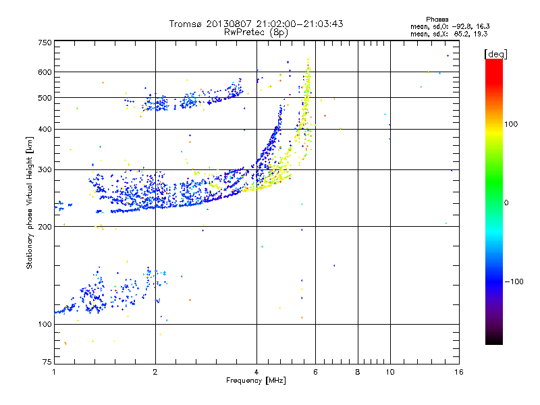Click the y-axis tick label '300'
This screenshot has height=405, width=540.
45,169
